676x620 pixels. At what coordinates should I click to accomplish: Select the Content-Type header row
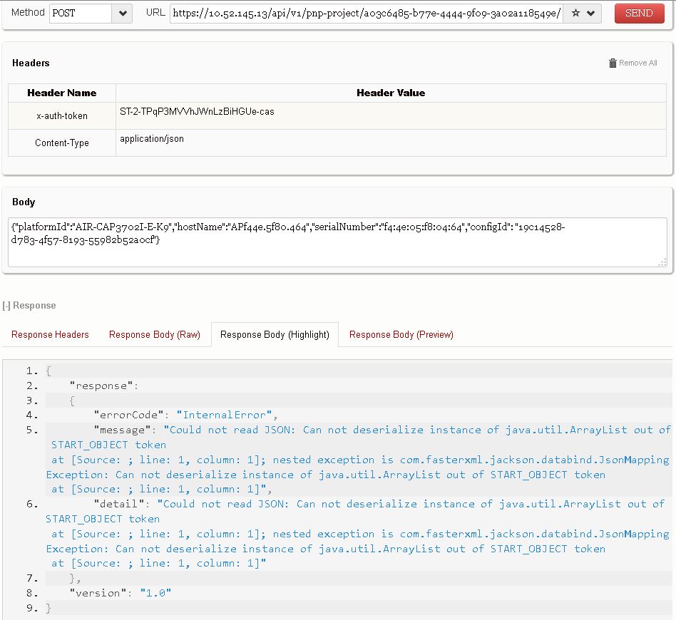[x=62, y=143]
